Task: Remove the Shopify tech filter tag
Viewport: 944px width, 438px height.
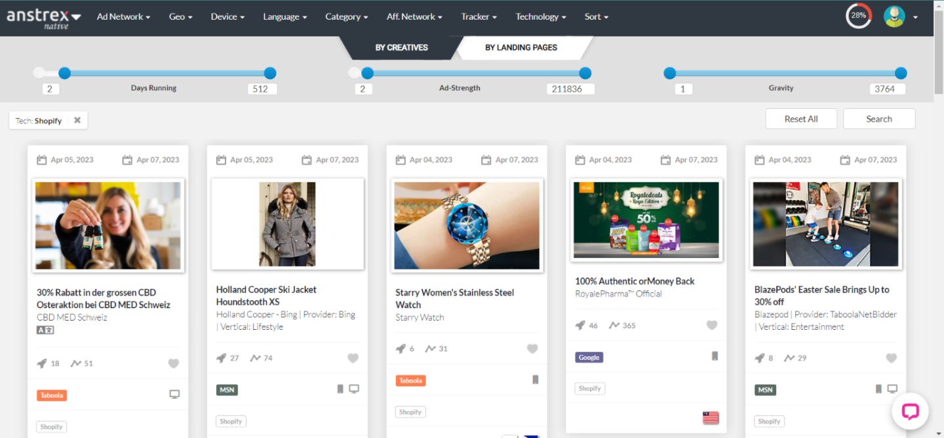Action: point(77,121)
